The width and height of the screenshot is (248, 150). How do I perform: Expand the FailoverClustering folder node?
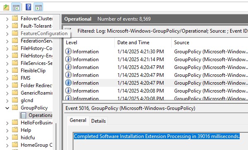tap(7, 19)
